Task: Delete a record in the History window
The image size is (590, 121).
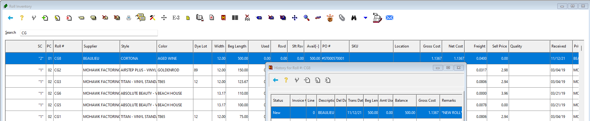Action: pyautogui.click(x=328, y=80)
